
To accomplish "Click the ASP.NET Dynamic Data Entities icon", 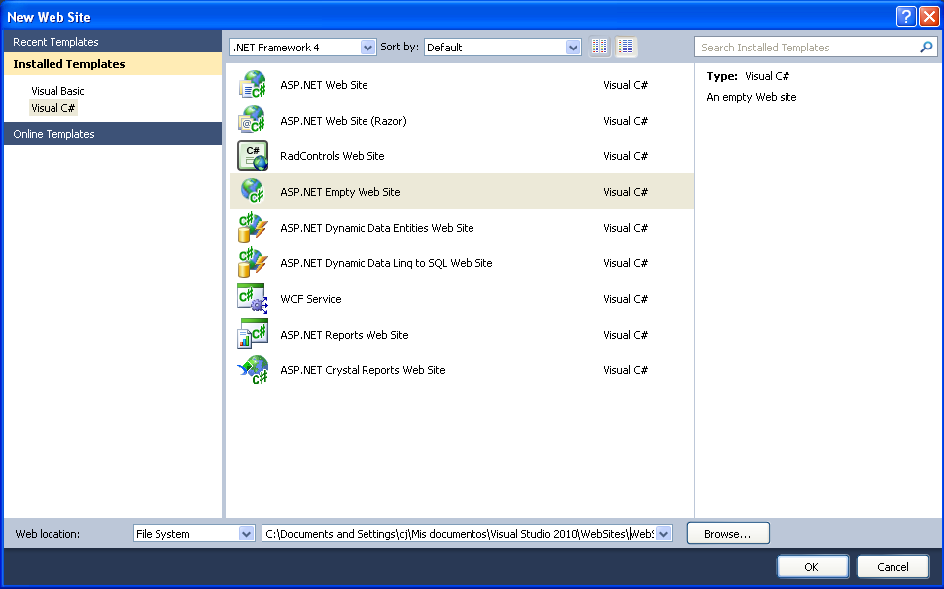I will (253, 227).
